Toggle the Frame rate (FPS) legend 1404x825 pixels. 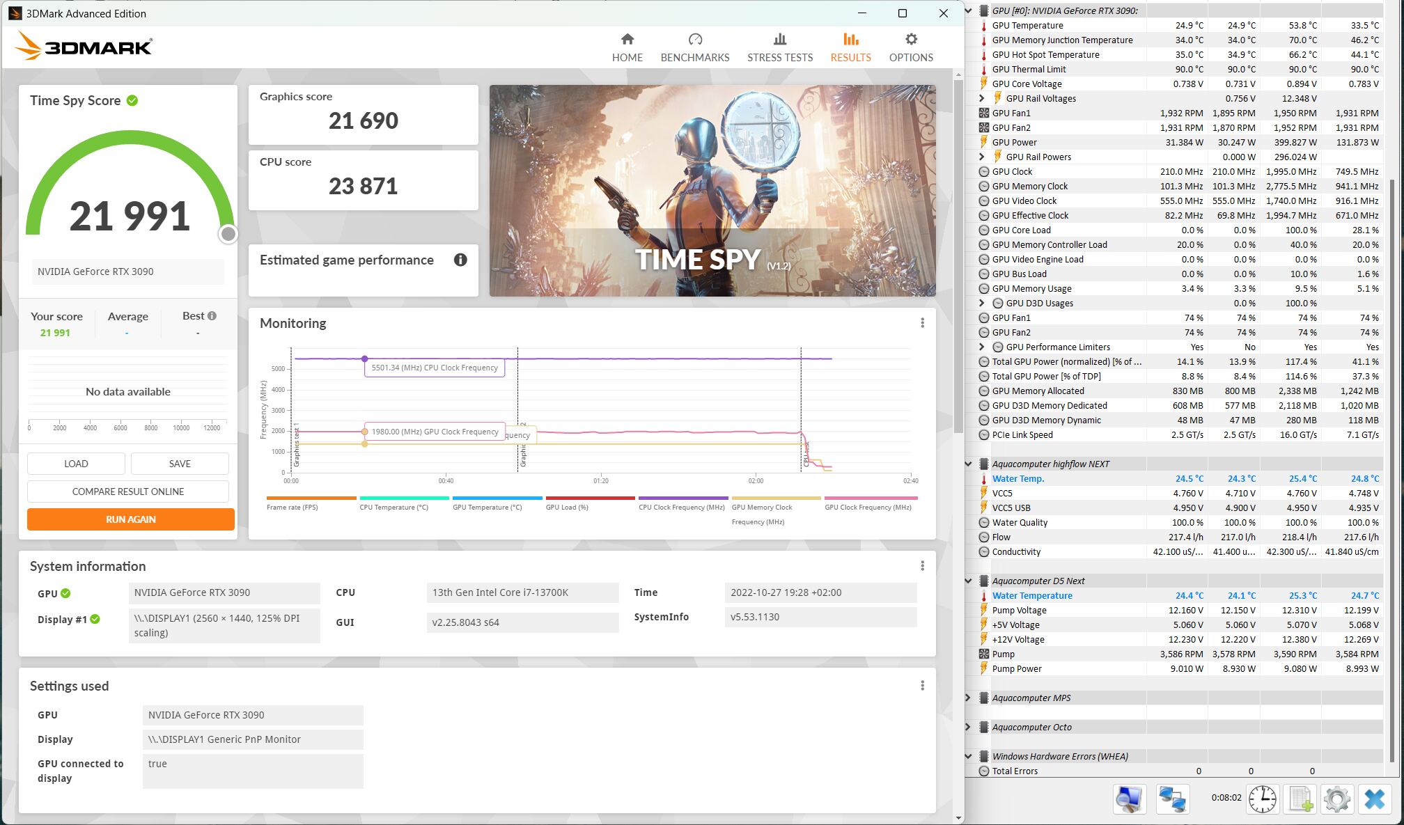click(311, 503)
